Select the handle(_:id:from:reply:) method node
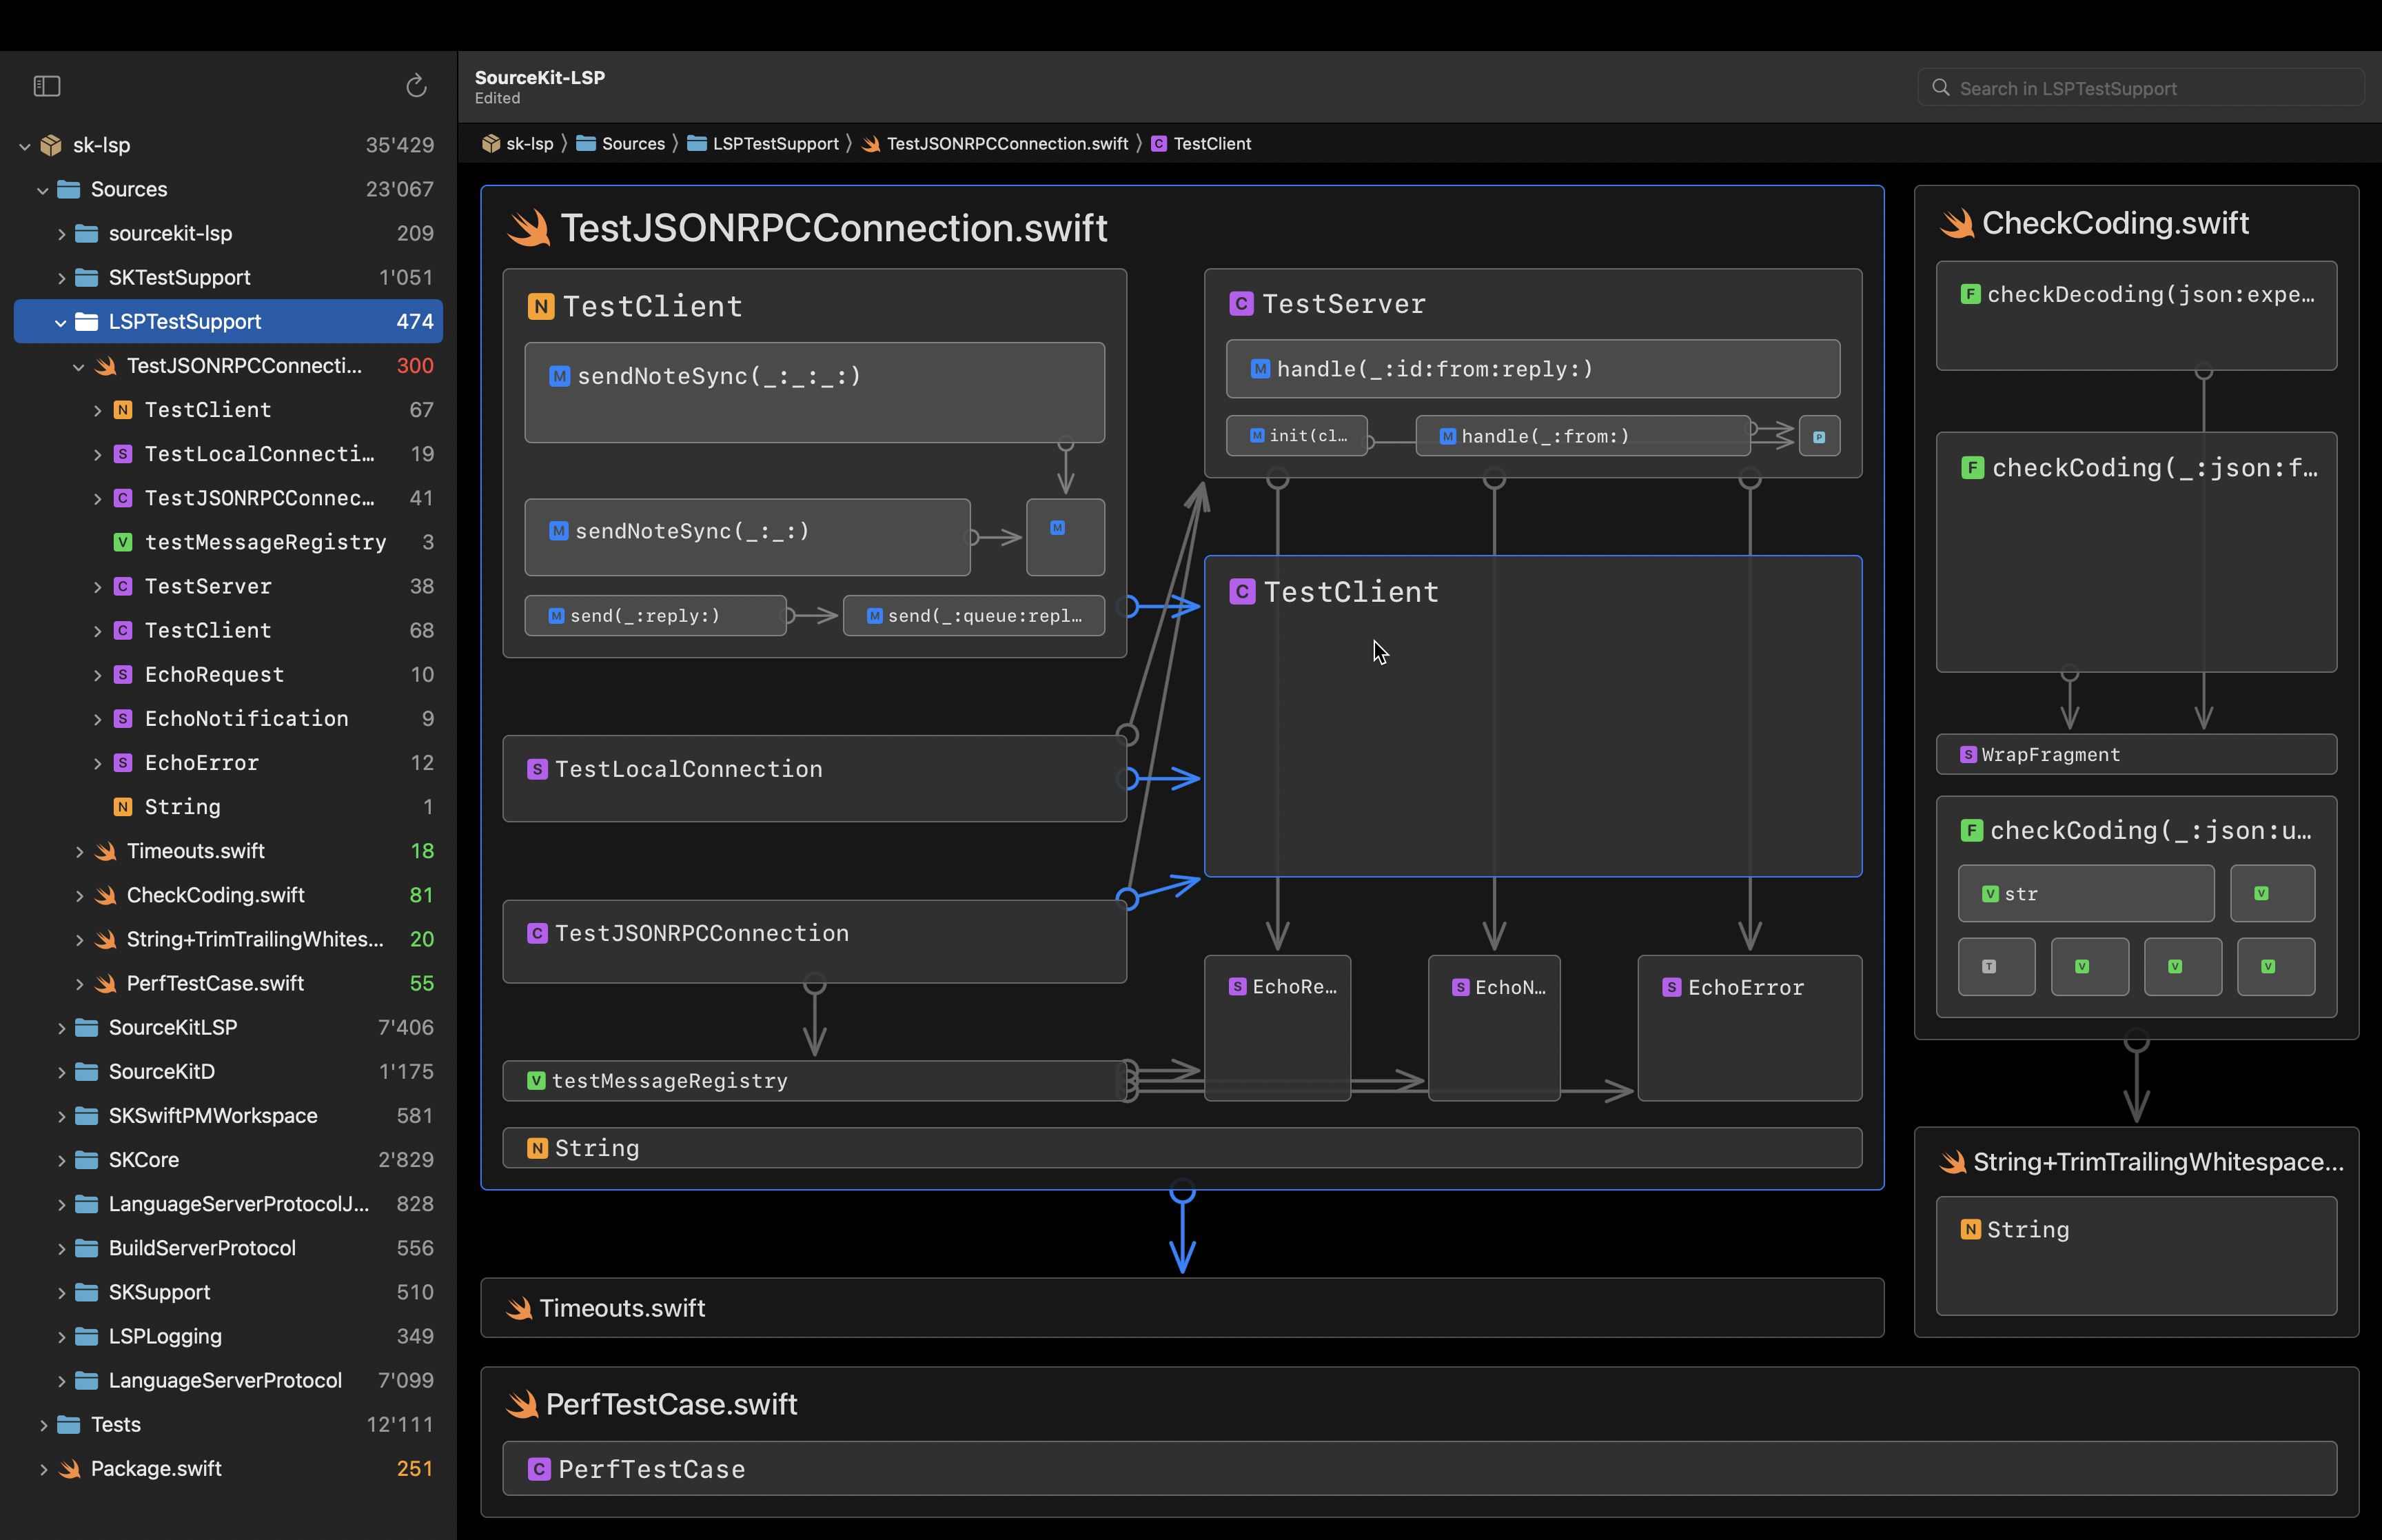 (1534, 369)
